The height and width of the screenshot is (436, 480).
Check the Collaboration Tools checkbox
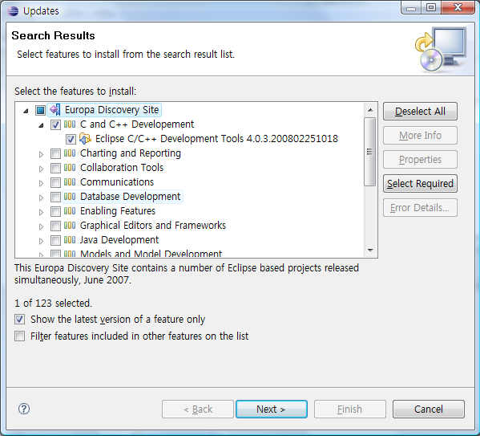click(x=55, y=168)
